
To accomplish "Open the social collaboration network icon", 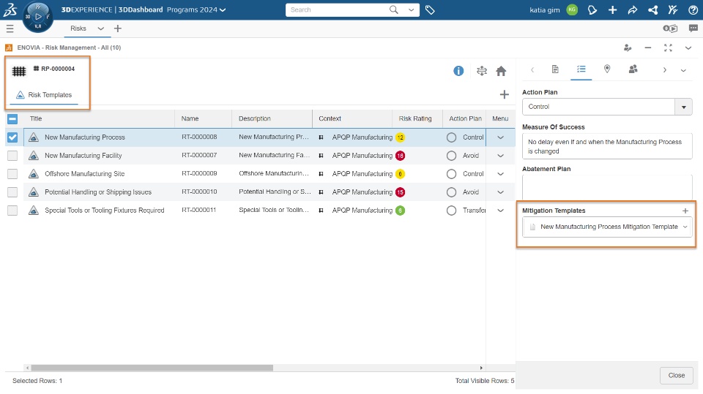I will [652, 10].
